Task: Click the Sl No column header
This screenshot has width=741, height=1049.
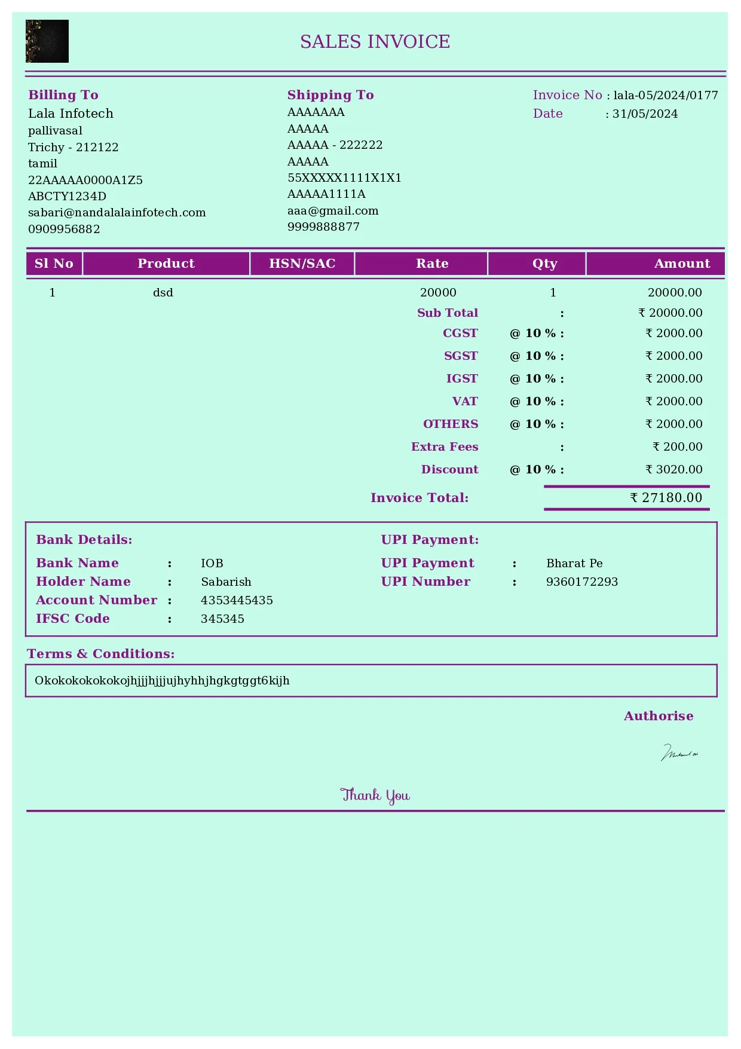Action: (54, 264)
